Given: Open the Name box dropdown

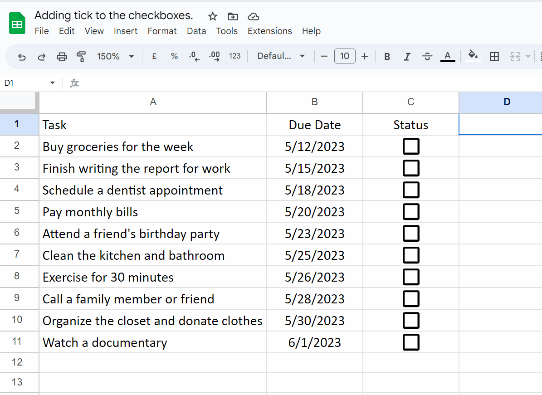Looking at the screenshot, I should pyautogui.click(x=52, y=83).
